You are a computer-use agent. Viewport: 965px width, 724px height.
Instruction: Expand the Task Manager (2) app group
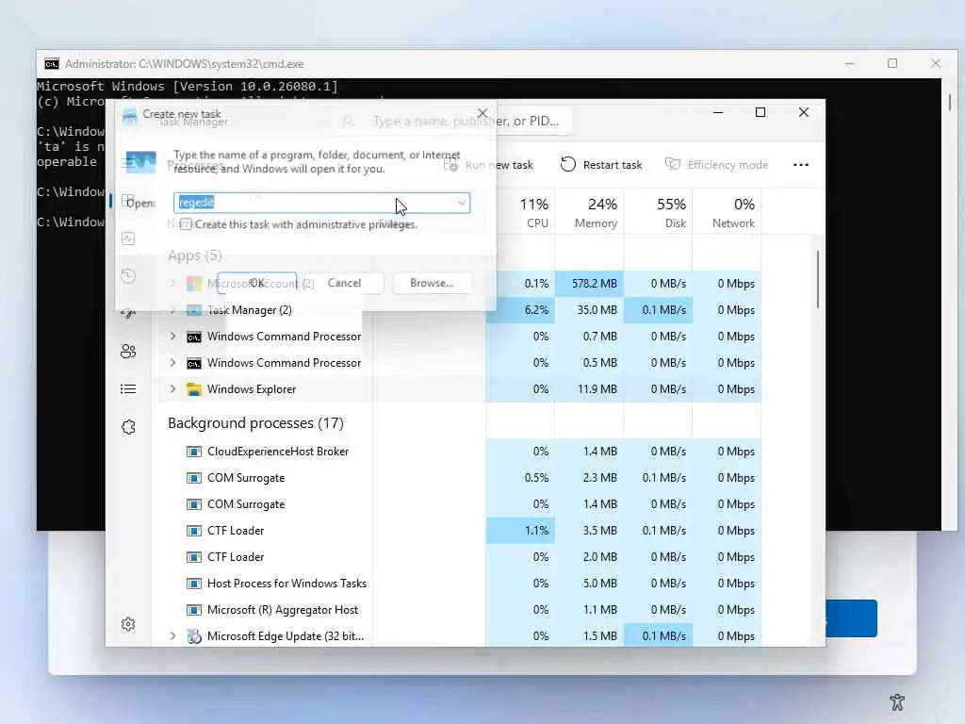[x=173, y=309]
